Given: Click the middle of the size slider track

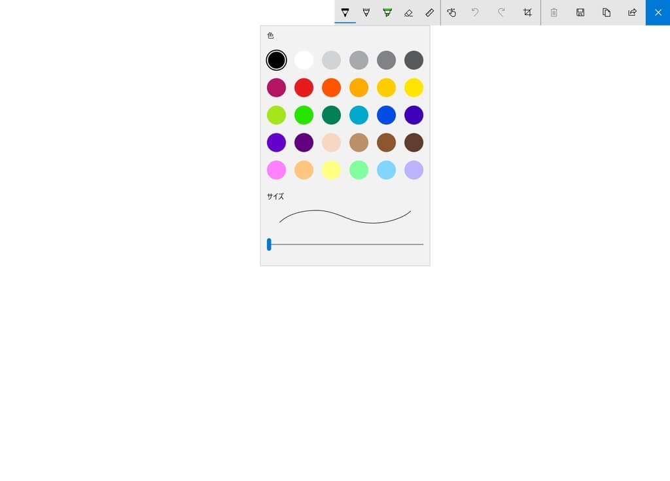Looking at the screenshot, I should click(x=345, y=244).
